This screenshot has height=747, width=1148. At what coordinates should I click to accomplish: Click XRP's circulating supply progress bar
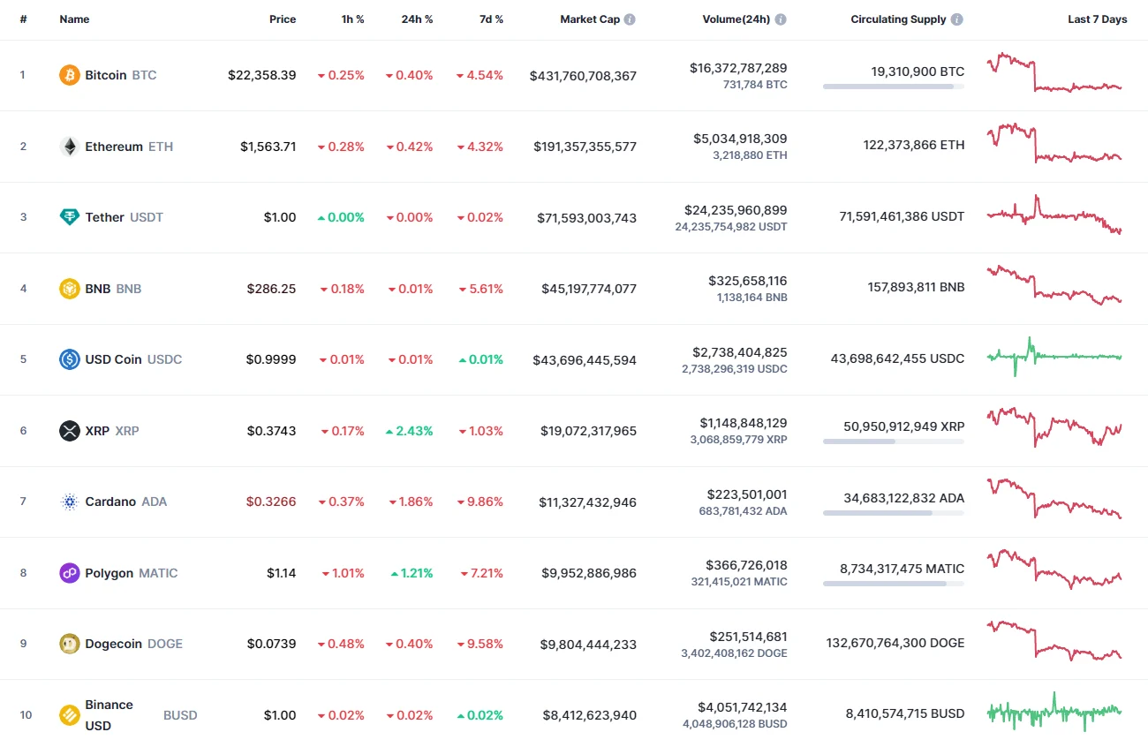892,441
